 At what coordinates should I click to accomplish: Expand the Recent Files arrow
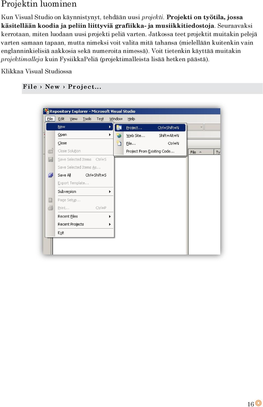tap(110, 216)
